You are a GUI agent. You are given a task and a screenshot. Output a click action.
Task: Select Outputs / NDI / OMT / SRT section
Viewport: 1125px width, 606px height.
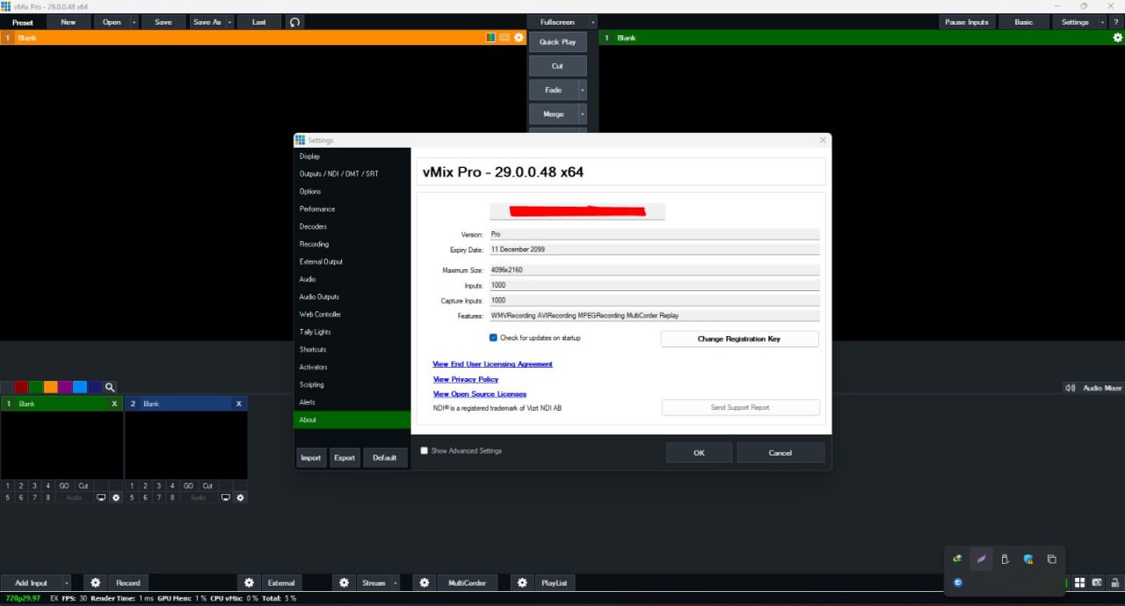352,174
